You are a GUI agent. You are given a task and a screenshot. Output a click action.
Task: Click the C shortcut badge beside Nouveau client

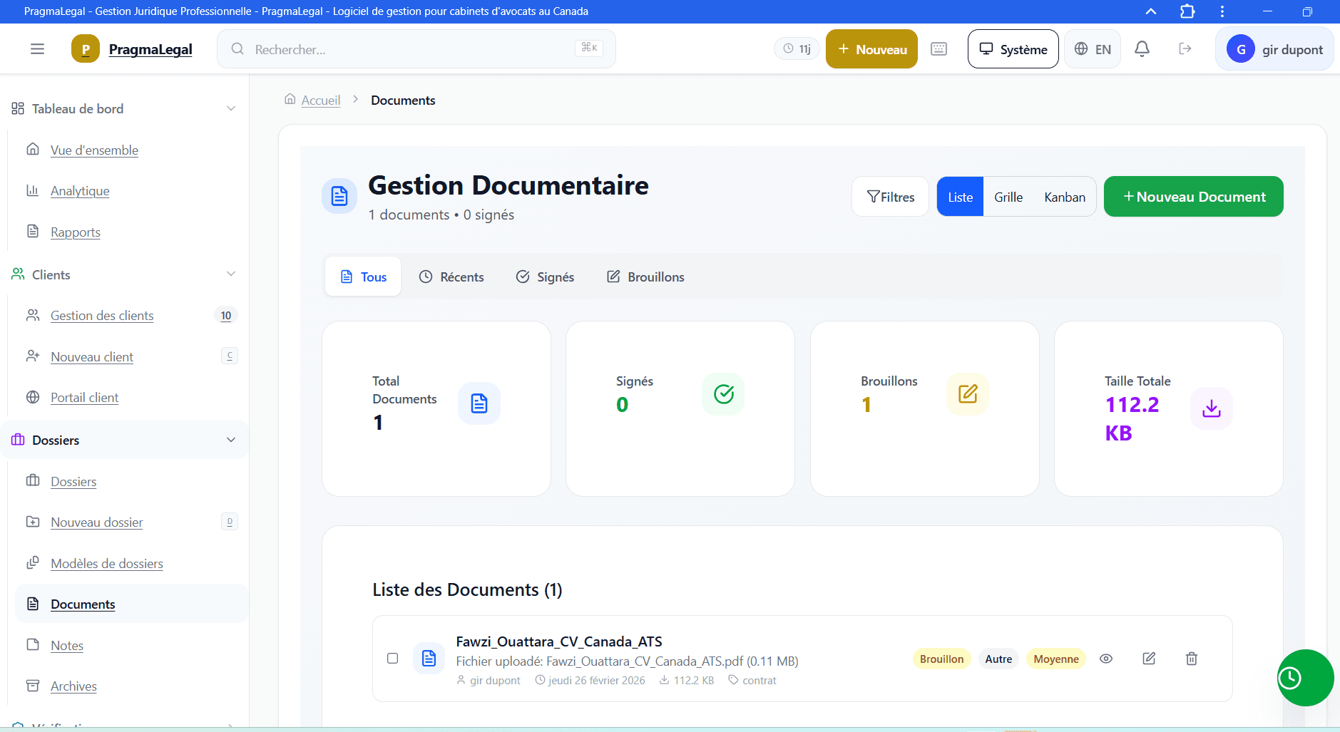pos(230,356)
